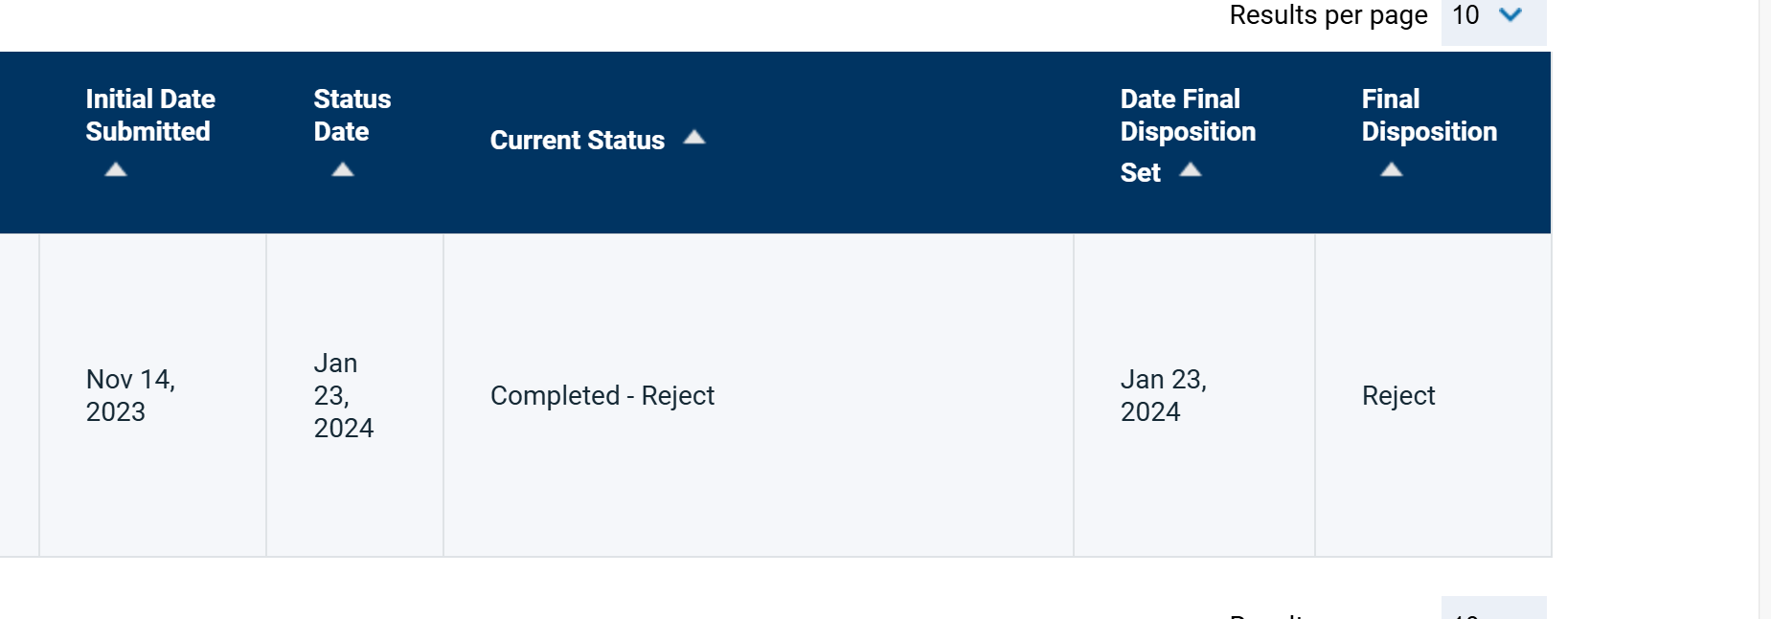Click the Initial Date Submitted column header text

point(150,115)
